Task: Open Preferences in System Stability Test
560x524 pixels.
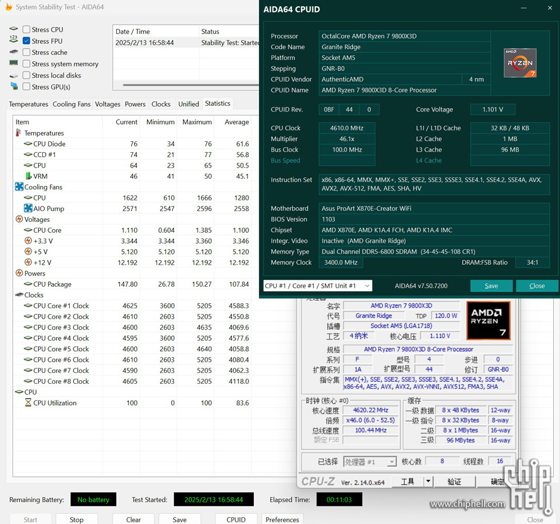Action: point(282,519)
